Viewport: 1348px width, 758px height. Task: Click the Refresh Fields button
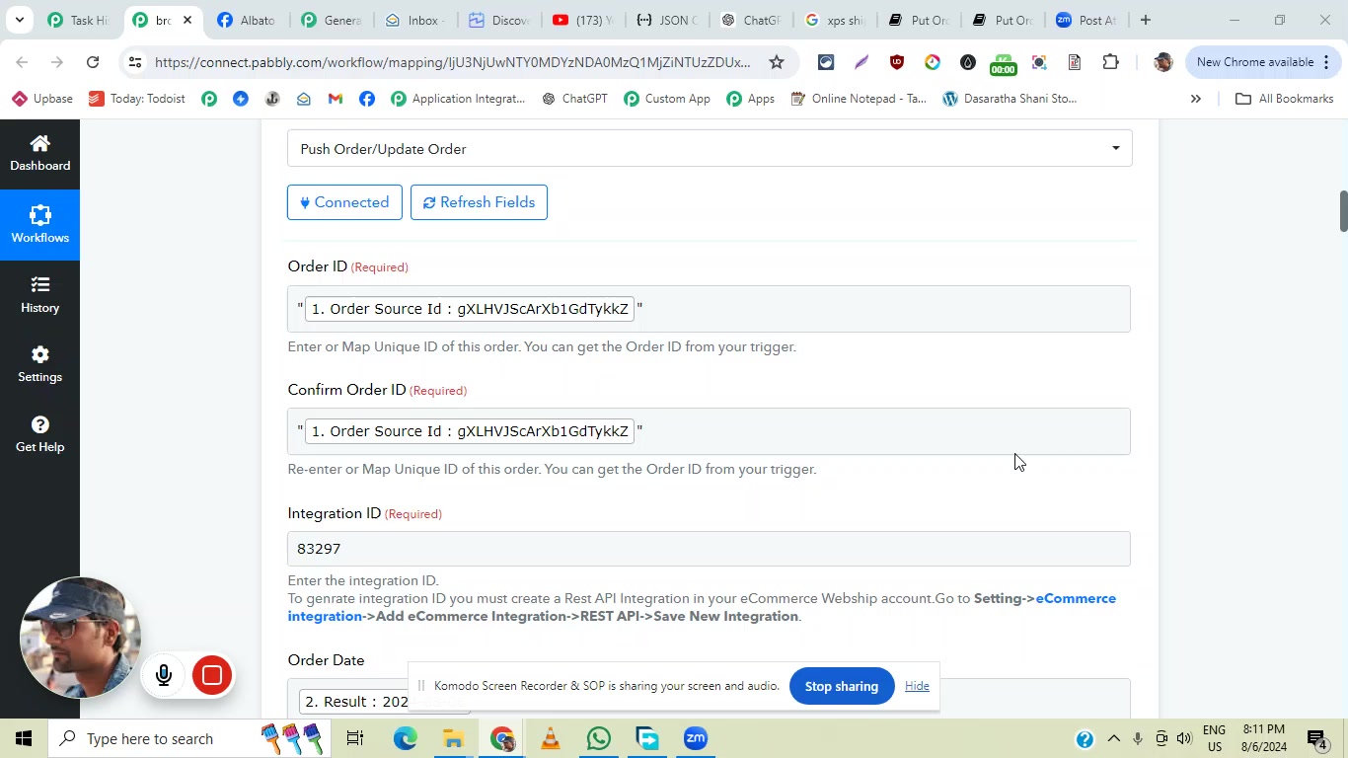coord(479,202)
